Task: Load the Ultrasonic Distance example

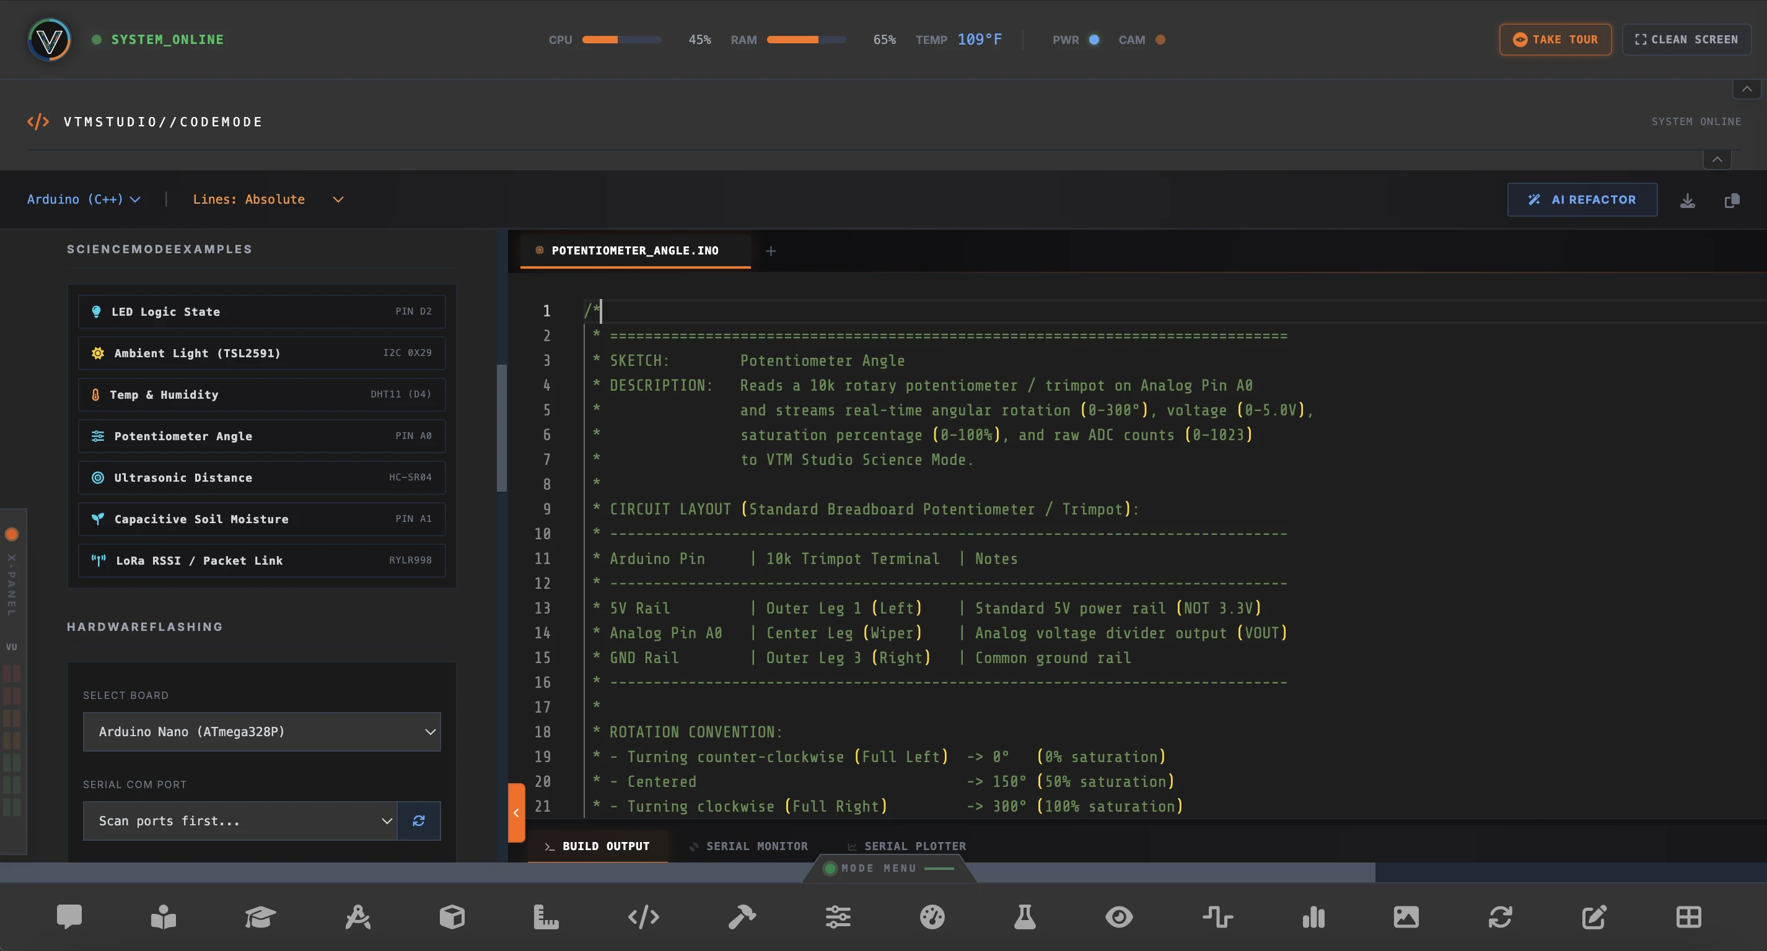Action: click(261, 477)
